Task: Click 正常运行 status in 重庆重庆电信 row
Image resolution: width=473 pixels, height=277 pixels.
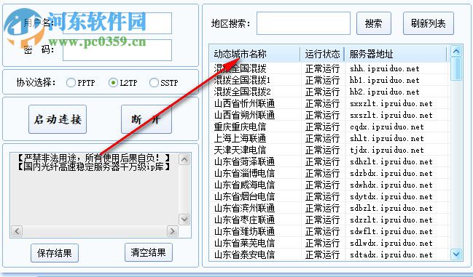Action: tap(322, 127)
